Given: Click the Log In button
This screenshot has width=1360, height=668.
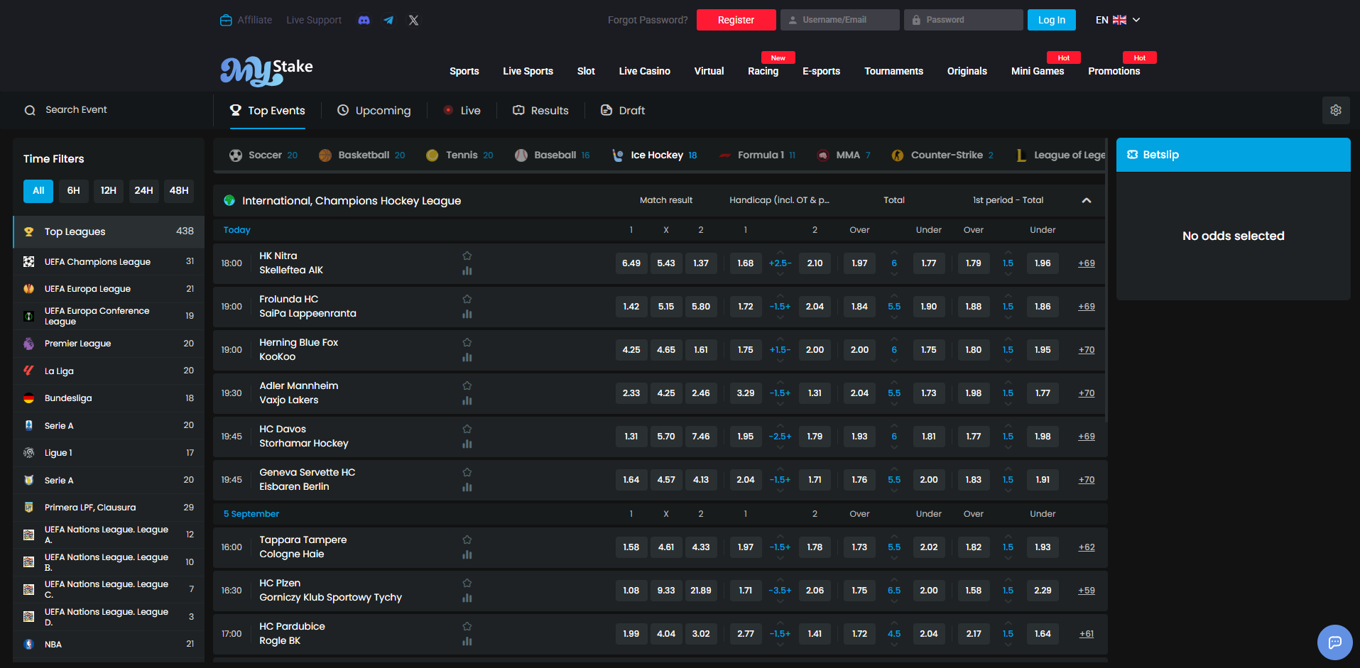Looking at the screenshot, I should [1051, 20].
